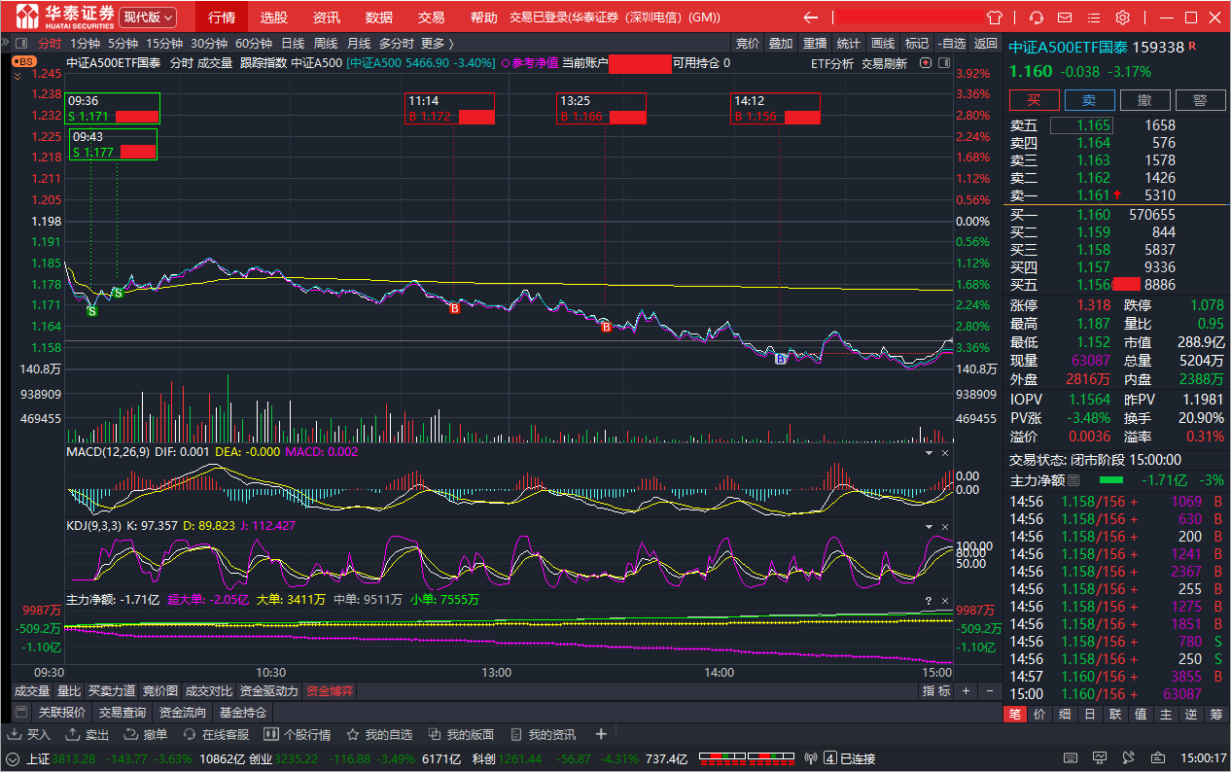Open online customer service headset icon
Screen dimensions: 1231x772
[x=1037, y=18]
